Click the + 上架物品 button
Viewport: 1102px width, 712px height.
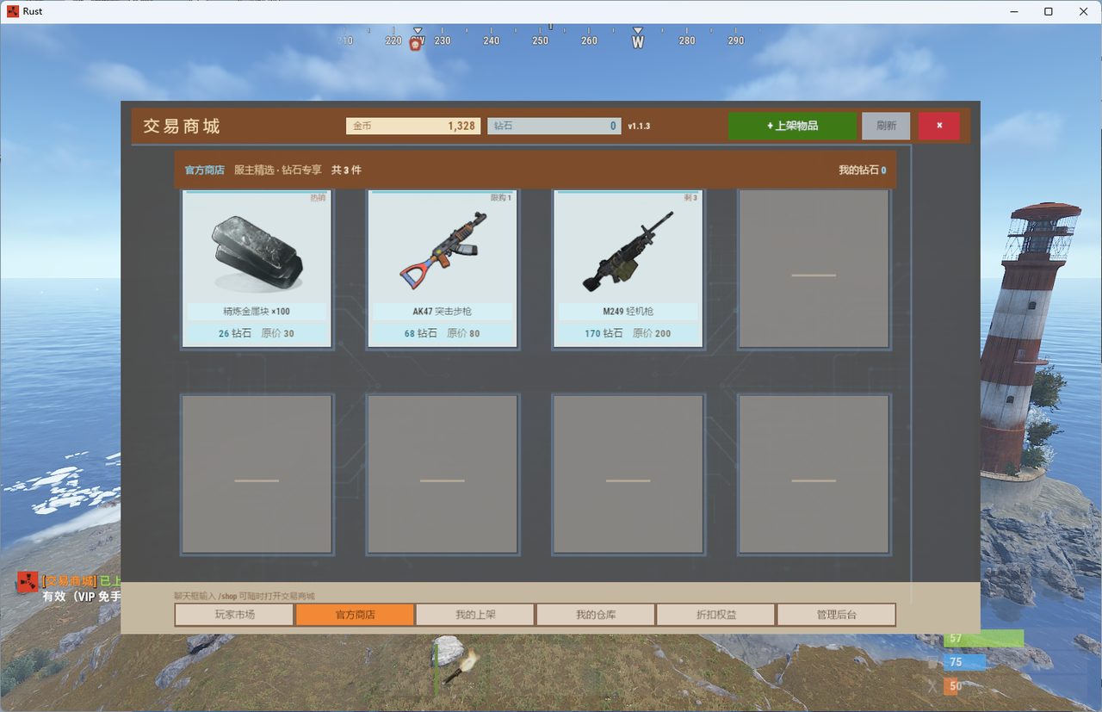tap(792, 126)
